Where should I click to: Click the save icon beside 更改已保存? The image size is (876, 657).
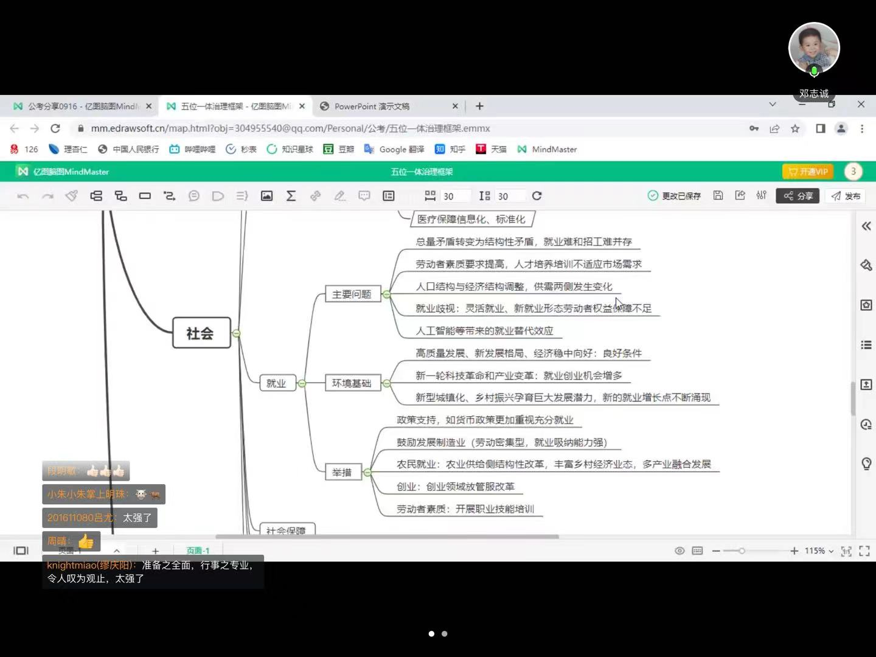point(718,196)
